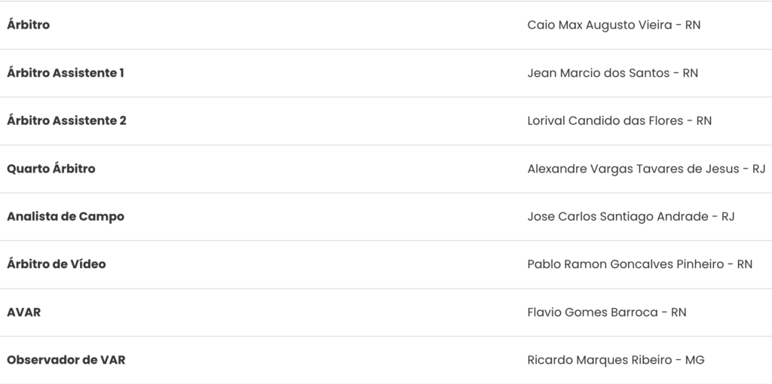Click the AVAR row label
Screen dimensions: 772x384
click(x=23, y=312)
